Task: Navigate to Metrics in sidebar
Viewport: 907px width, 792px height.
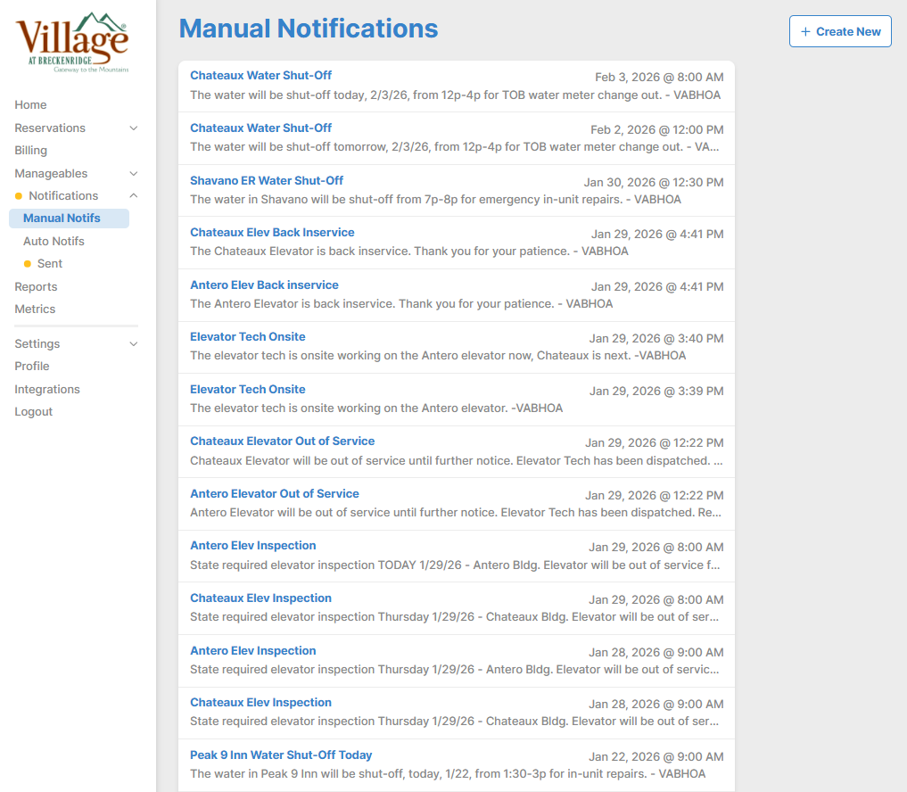Action: (x=35, y=309)
